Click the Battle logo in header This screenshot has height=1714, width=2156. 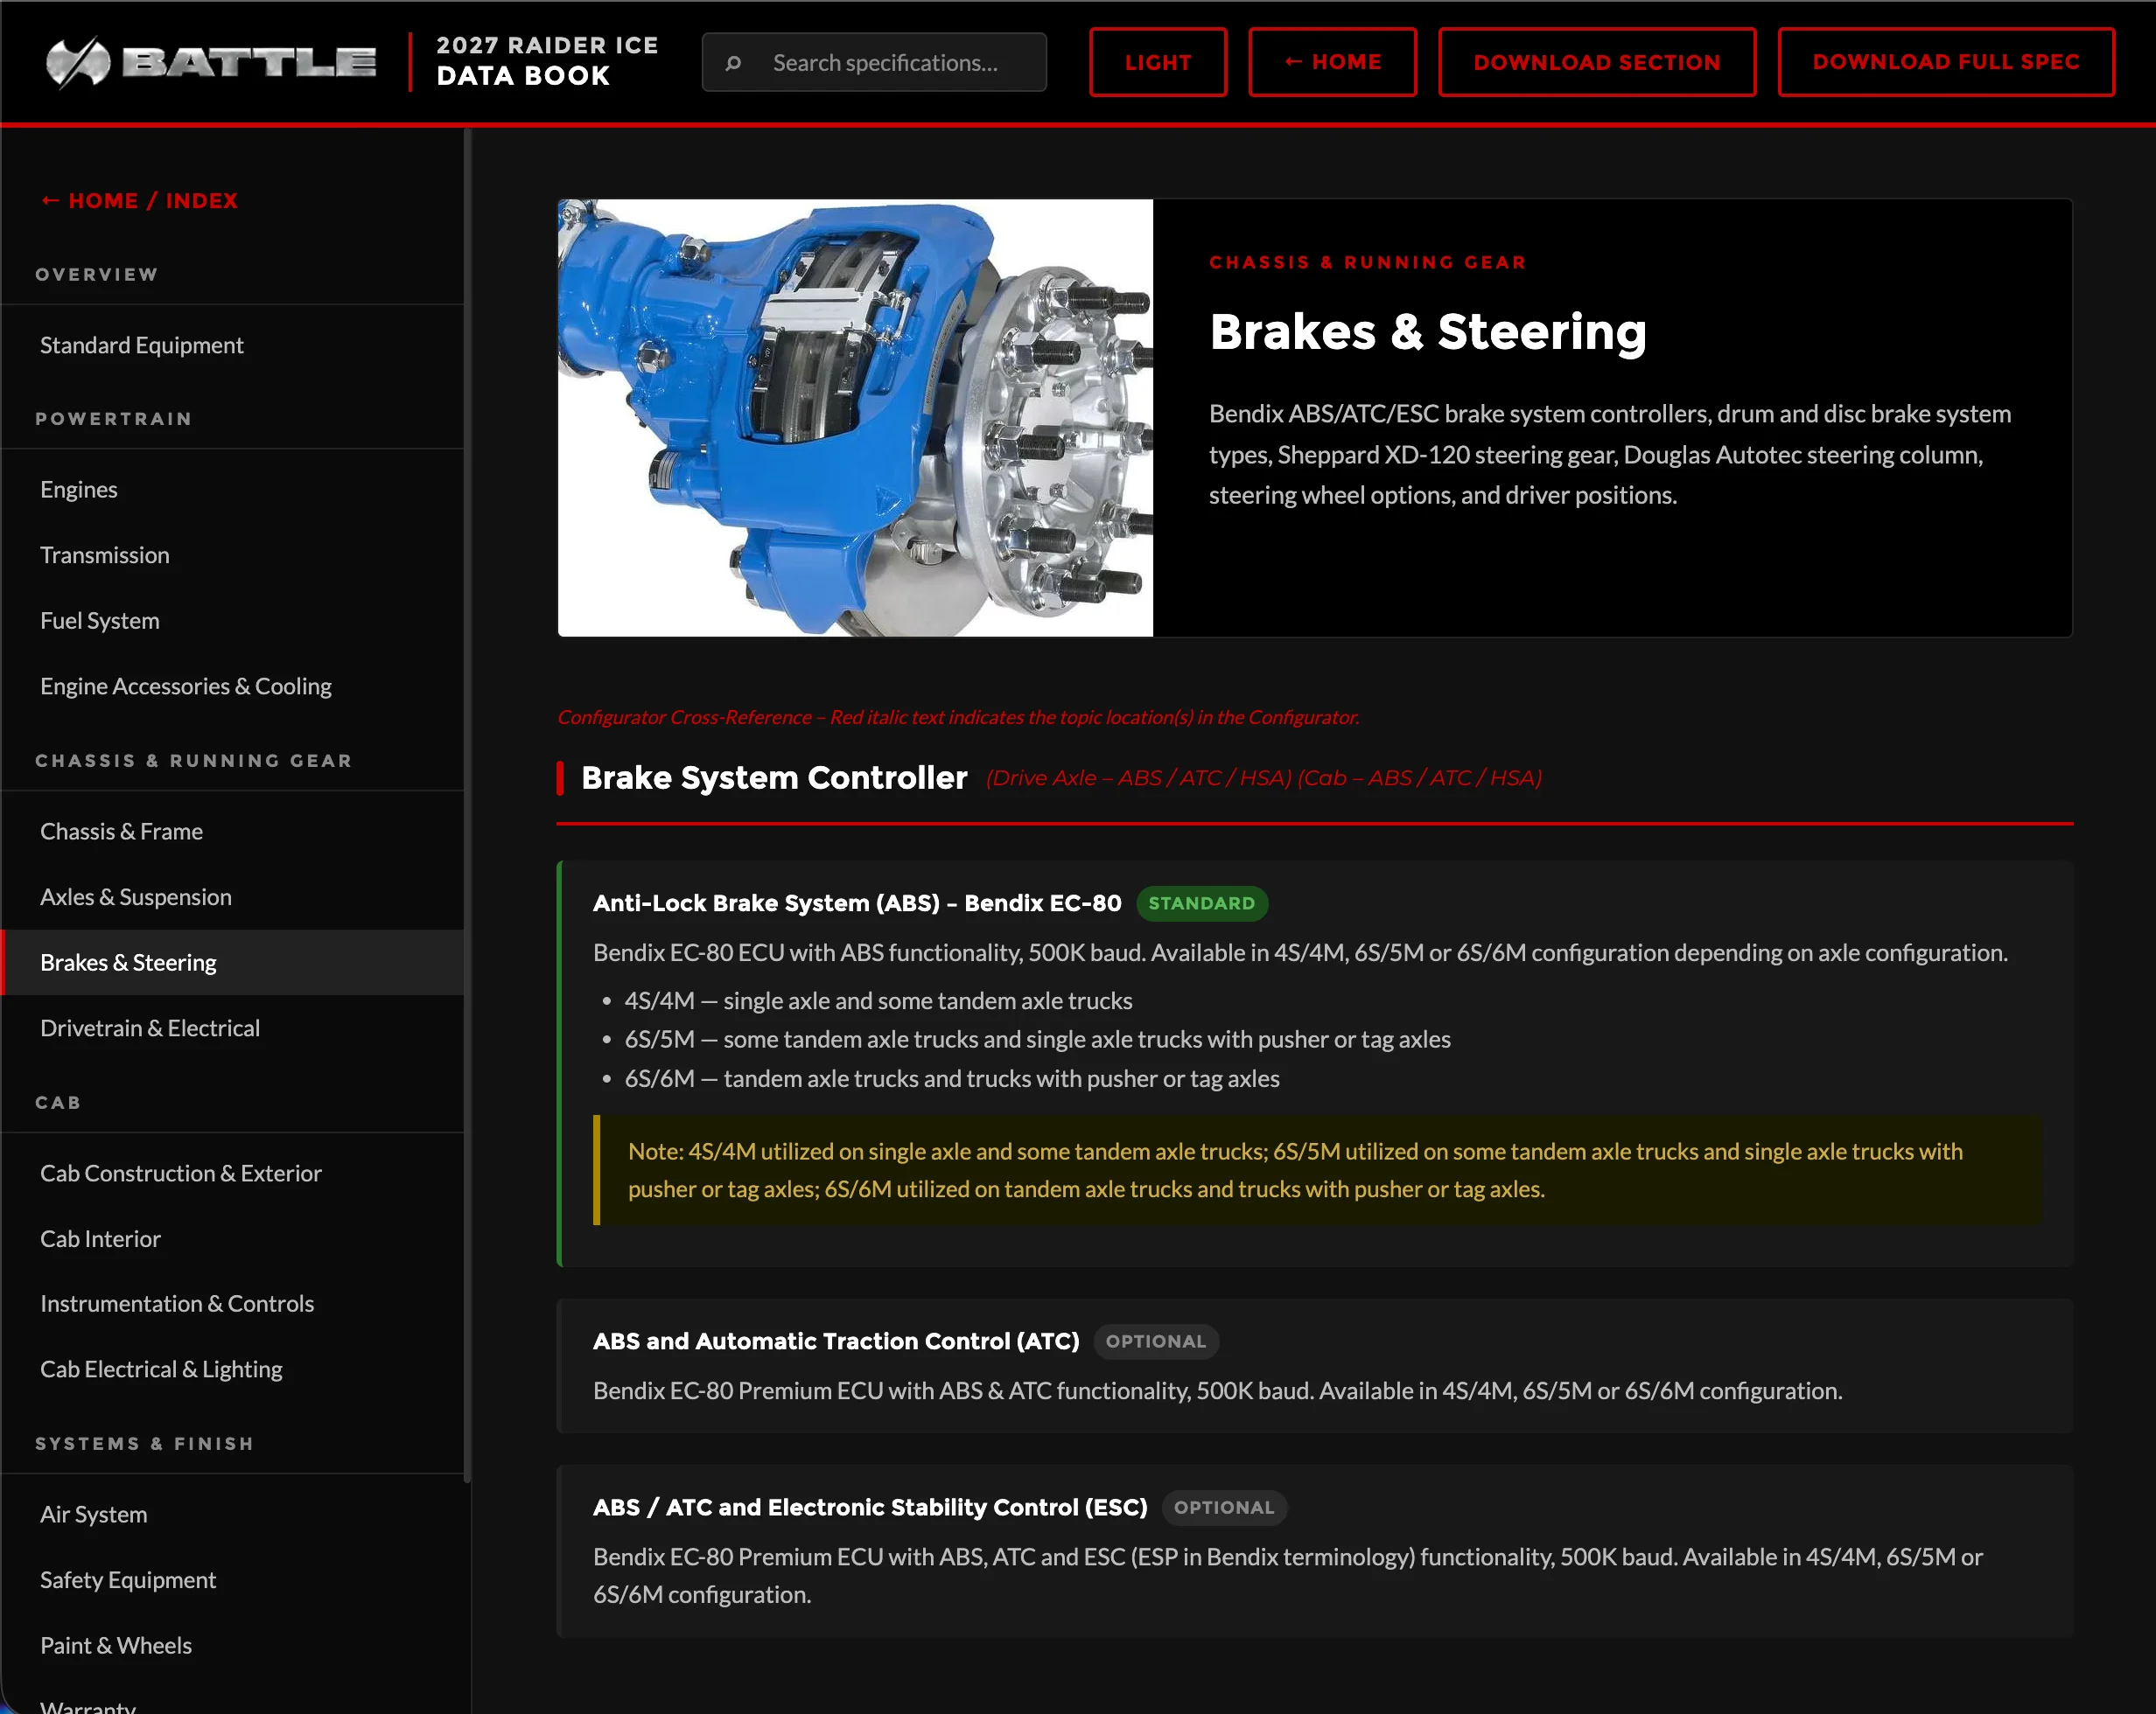[x=210, y=62]
